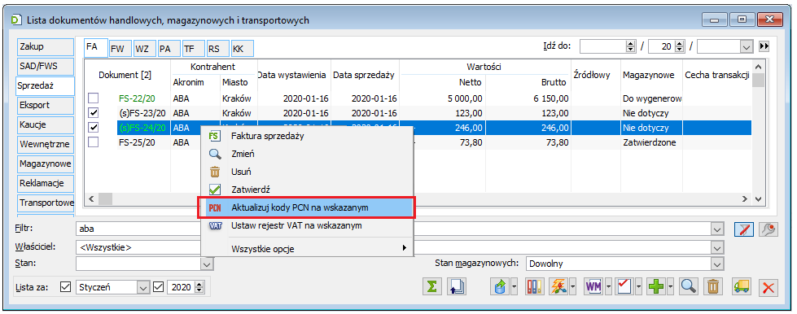Click the lightning bolt operations icon
The image size is (797, 314).
559,286
